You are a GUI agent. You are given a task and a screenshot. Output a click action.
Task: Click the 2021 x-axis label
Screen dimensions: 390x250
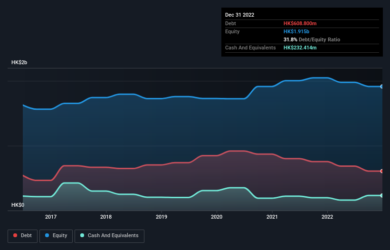272,217
